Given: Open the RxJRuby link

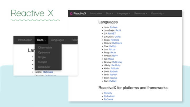Looking at the screenshot, I should [x=116, y=65].
